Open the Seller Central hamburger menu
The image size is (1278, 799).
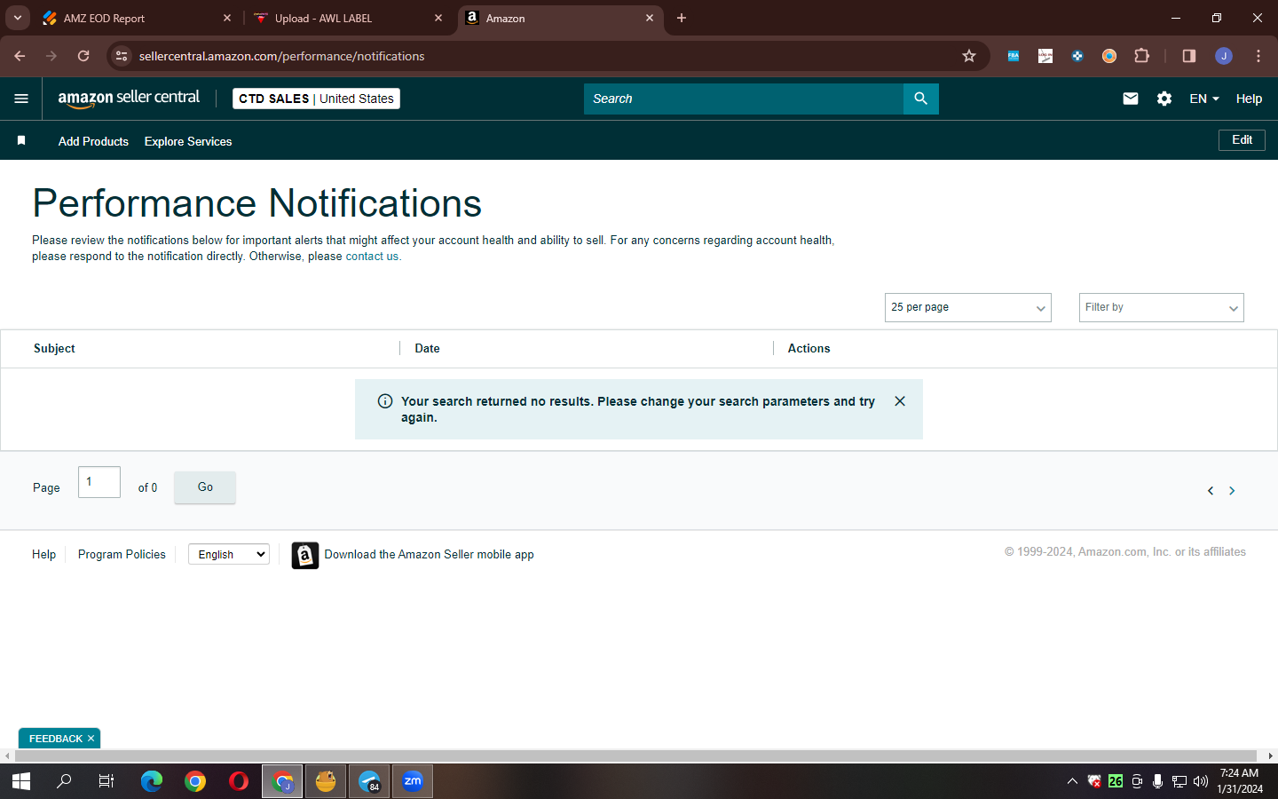click(21, 99)
